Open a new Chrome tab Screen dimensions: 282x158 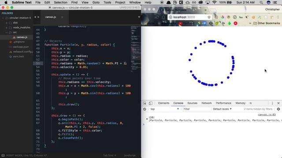[x=213, y=10]
